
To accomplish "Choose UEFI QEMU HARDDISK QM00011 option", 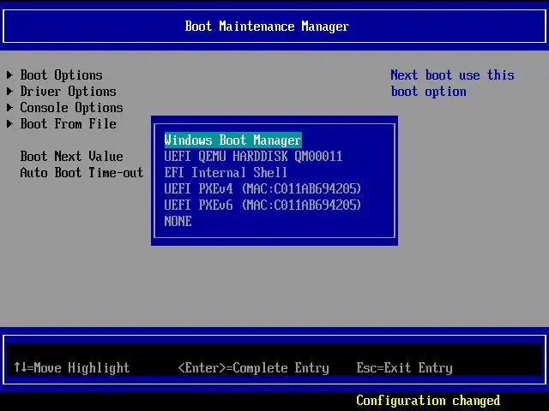I will 253,156.
